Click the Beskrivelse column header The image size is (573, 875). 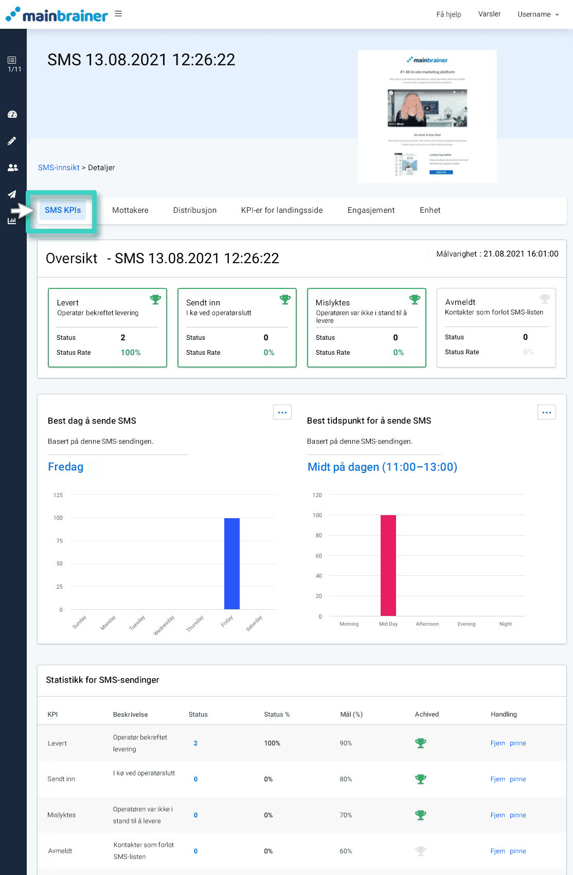[130, 714]
